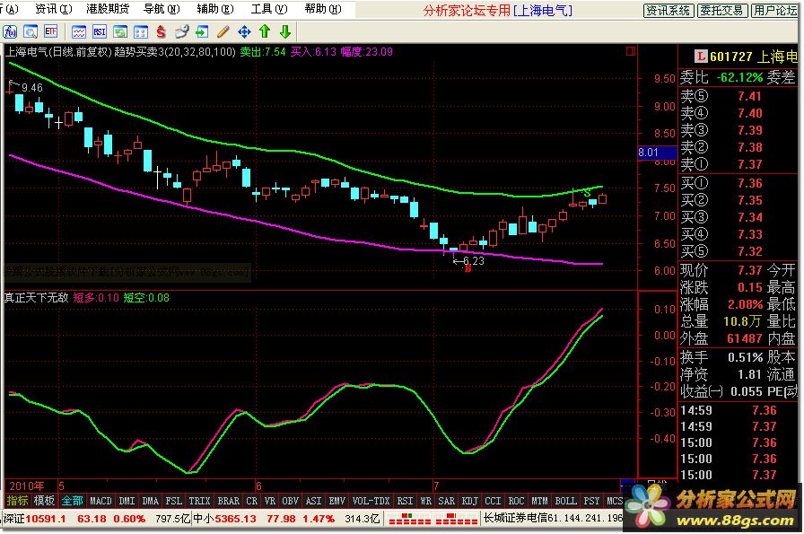Click the stock code 601727 in quote panel

pyautogui.click(x=730, y=57)
